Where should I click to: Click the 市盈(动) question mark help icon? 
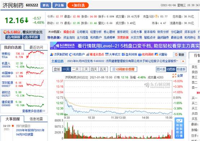tap(156, 17)
